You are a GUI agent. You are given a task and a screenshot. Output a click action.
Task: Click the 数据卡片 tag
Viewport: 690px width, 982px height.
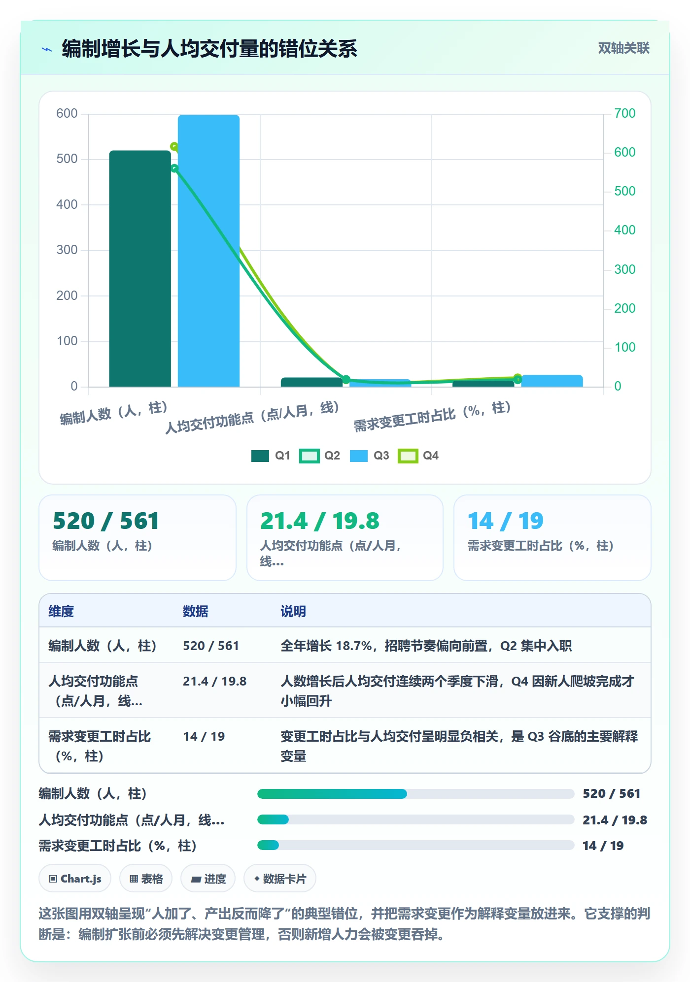tap(280, 878)
